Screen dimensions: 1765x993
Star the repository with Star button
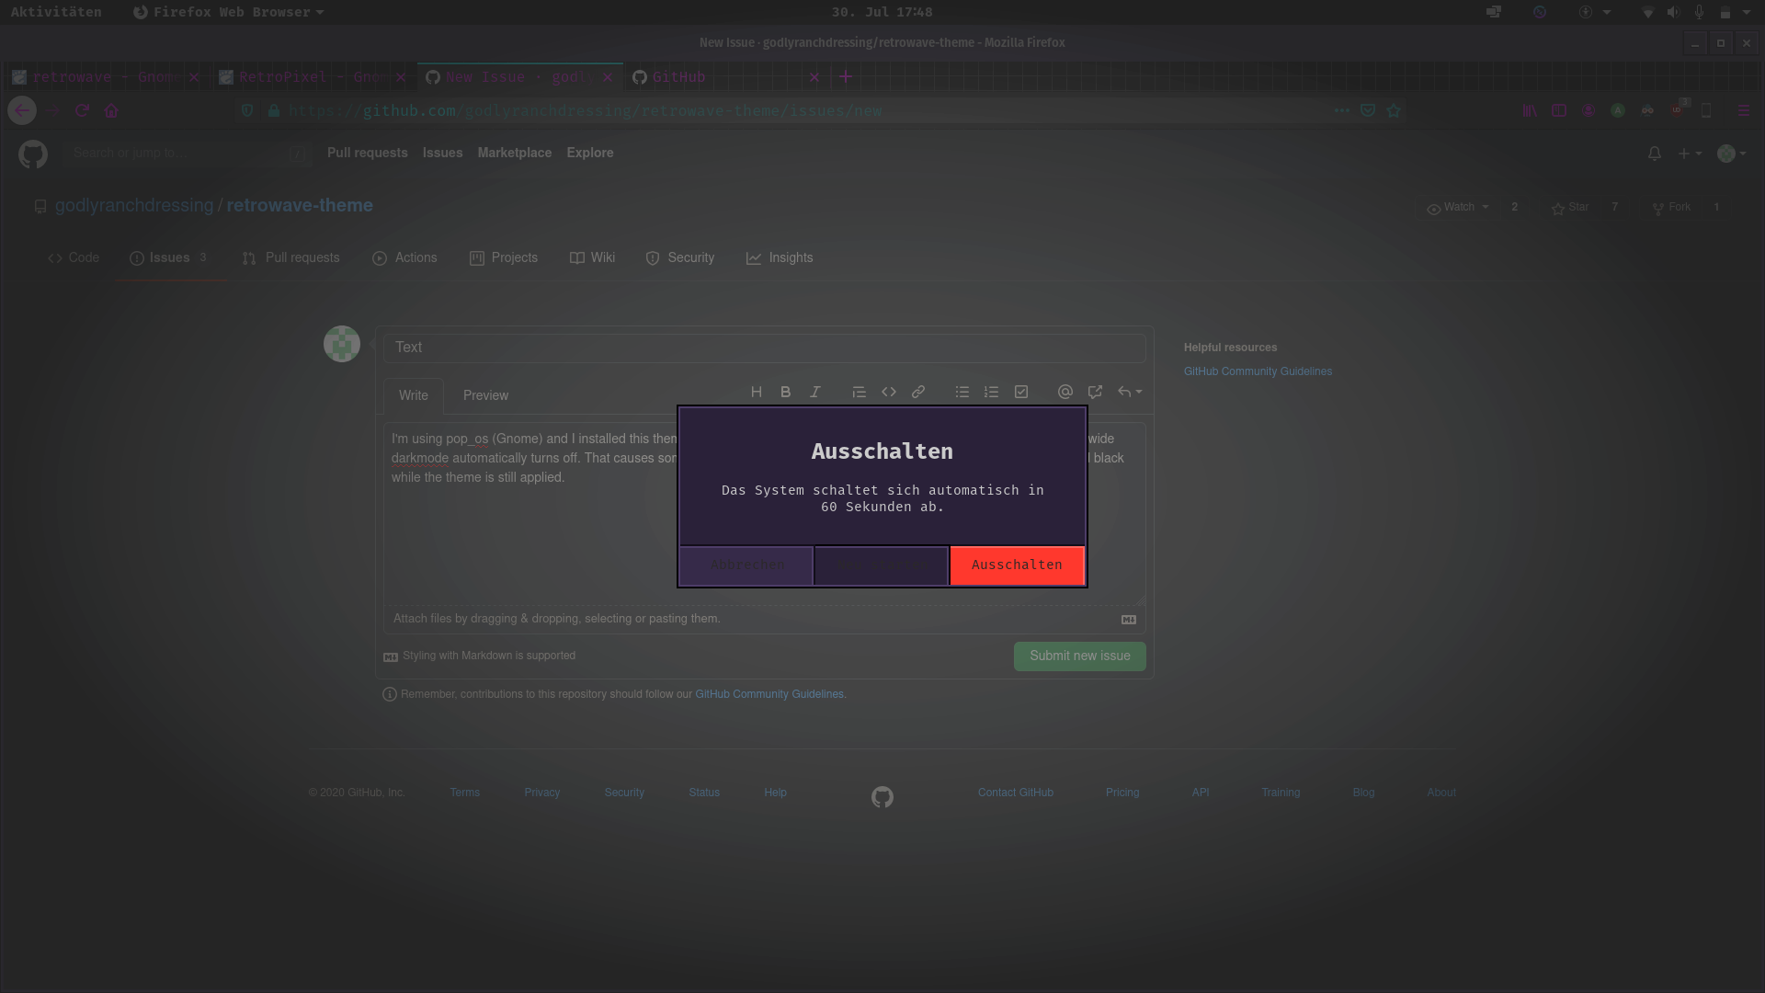coord(1570,208)
